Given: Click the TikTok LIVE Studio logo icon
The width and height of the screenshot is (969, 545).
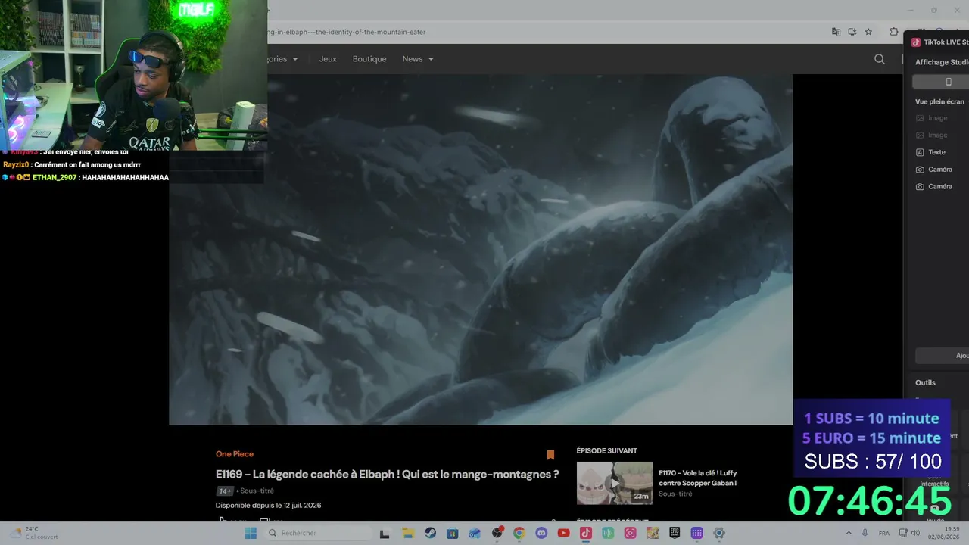Looking at the screenshot, I should coord(916,42).
